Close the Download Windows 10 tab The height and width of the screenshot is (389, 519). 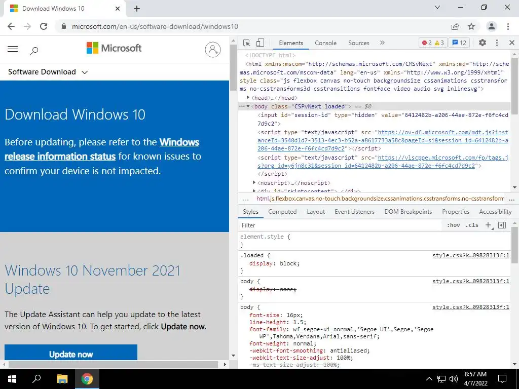118,9
